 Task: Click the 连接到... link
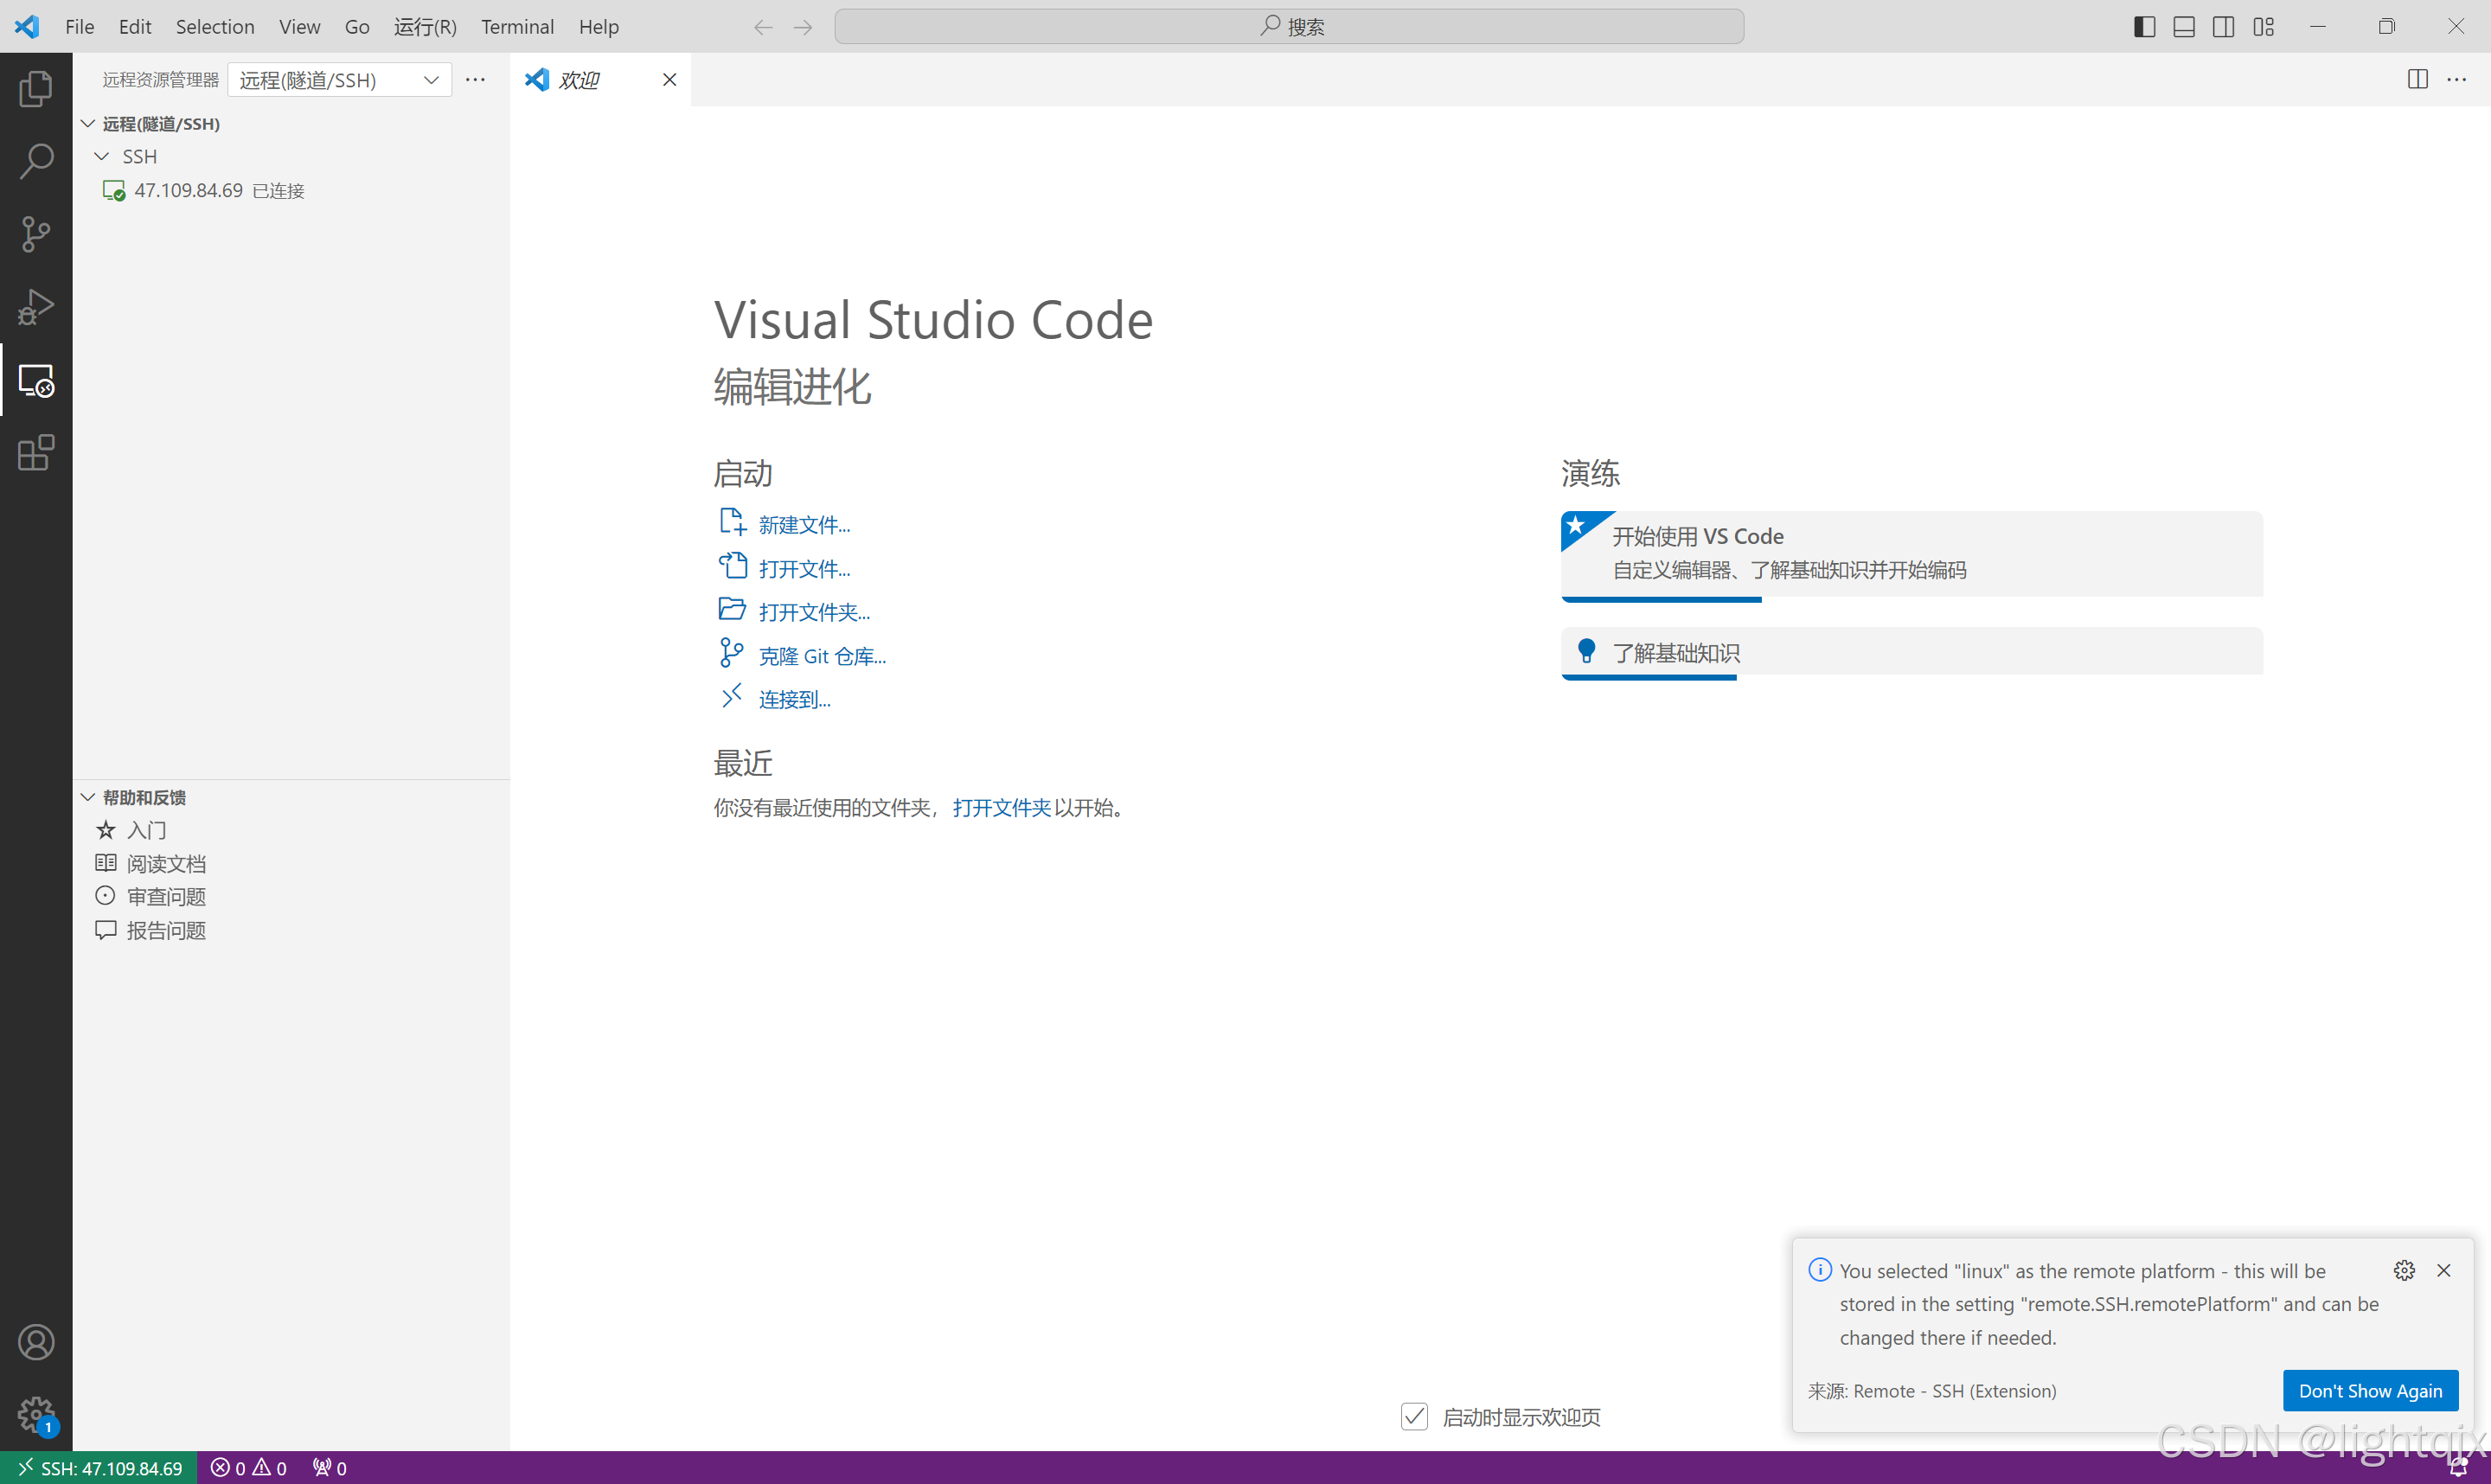(x=794, y=700)
